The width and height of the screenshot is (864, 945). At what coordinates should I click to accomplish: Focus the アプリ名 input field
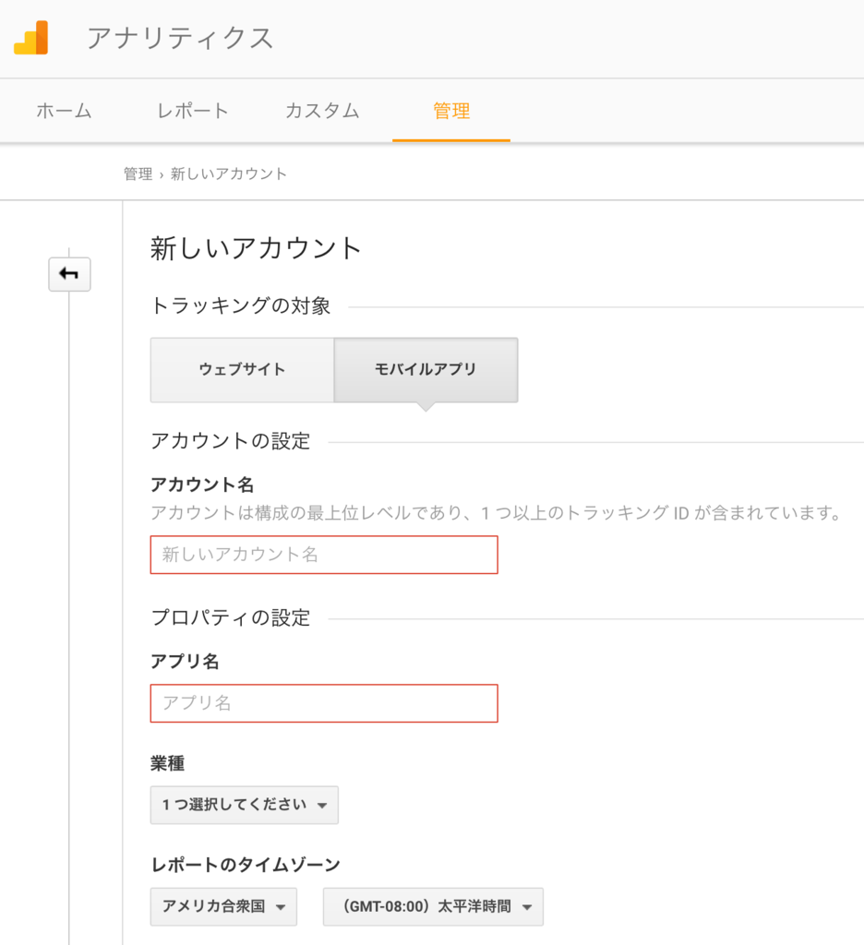(x=324, y=703)
